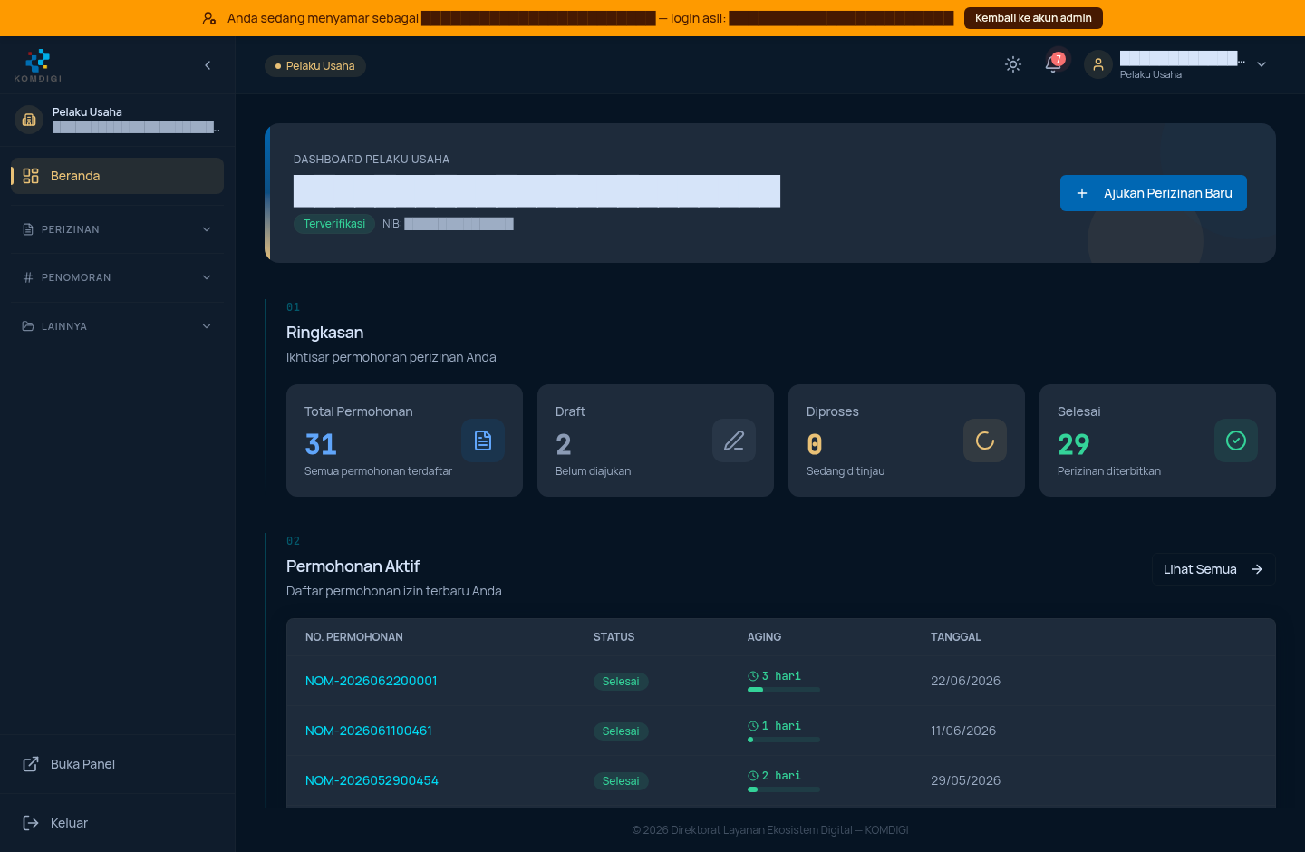Viewport: 1305px width, 852px height.
Task: Click the AGING column header
Action: tap(764, 637)
